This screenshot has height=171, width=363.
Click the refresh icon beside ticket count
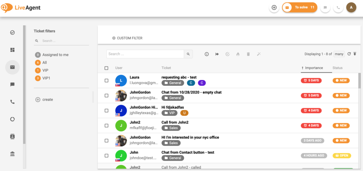point(349,54)
